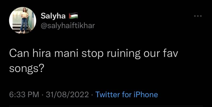212x107 pixels.
Task: Open the display name Salyha's profile
Action: point(53,16)
